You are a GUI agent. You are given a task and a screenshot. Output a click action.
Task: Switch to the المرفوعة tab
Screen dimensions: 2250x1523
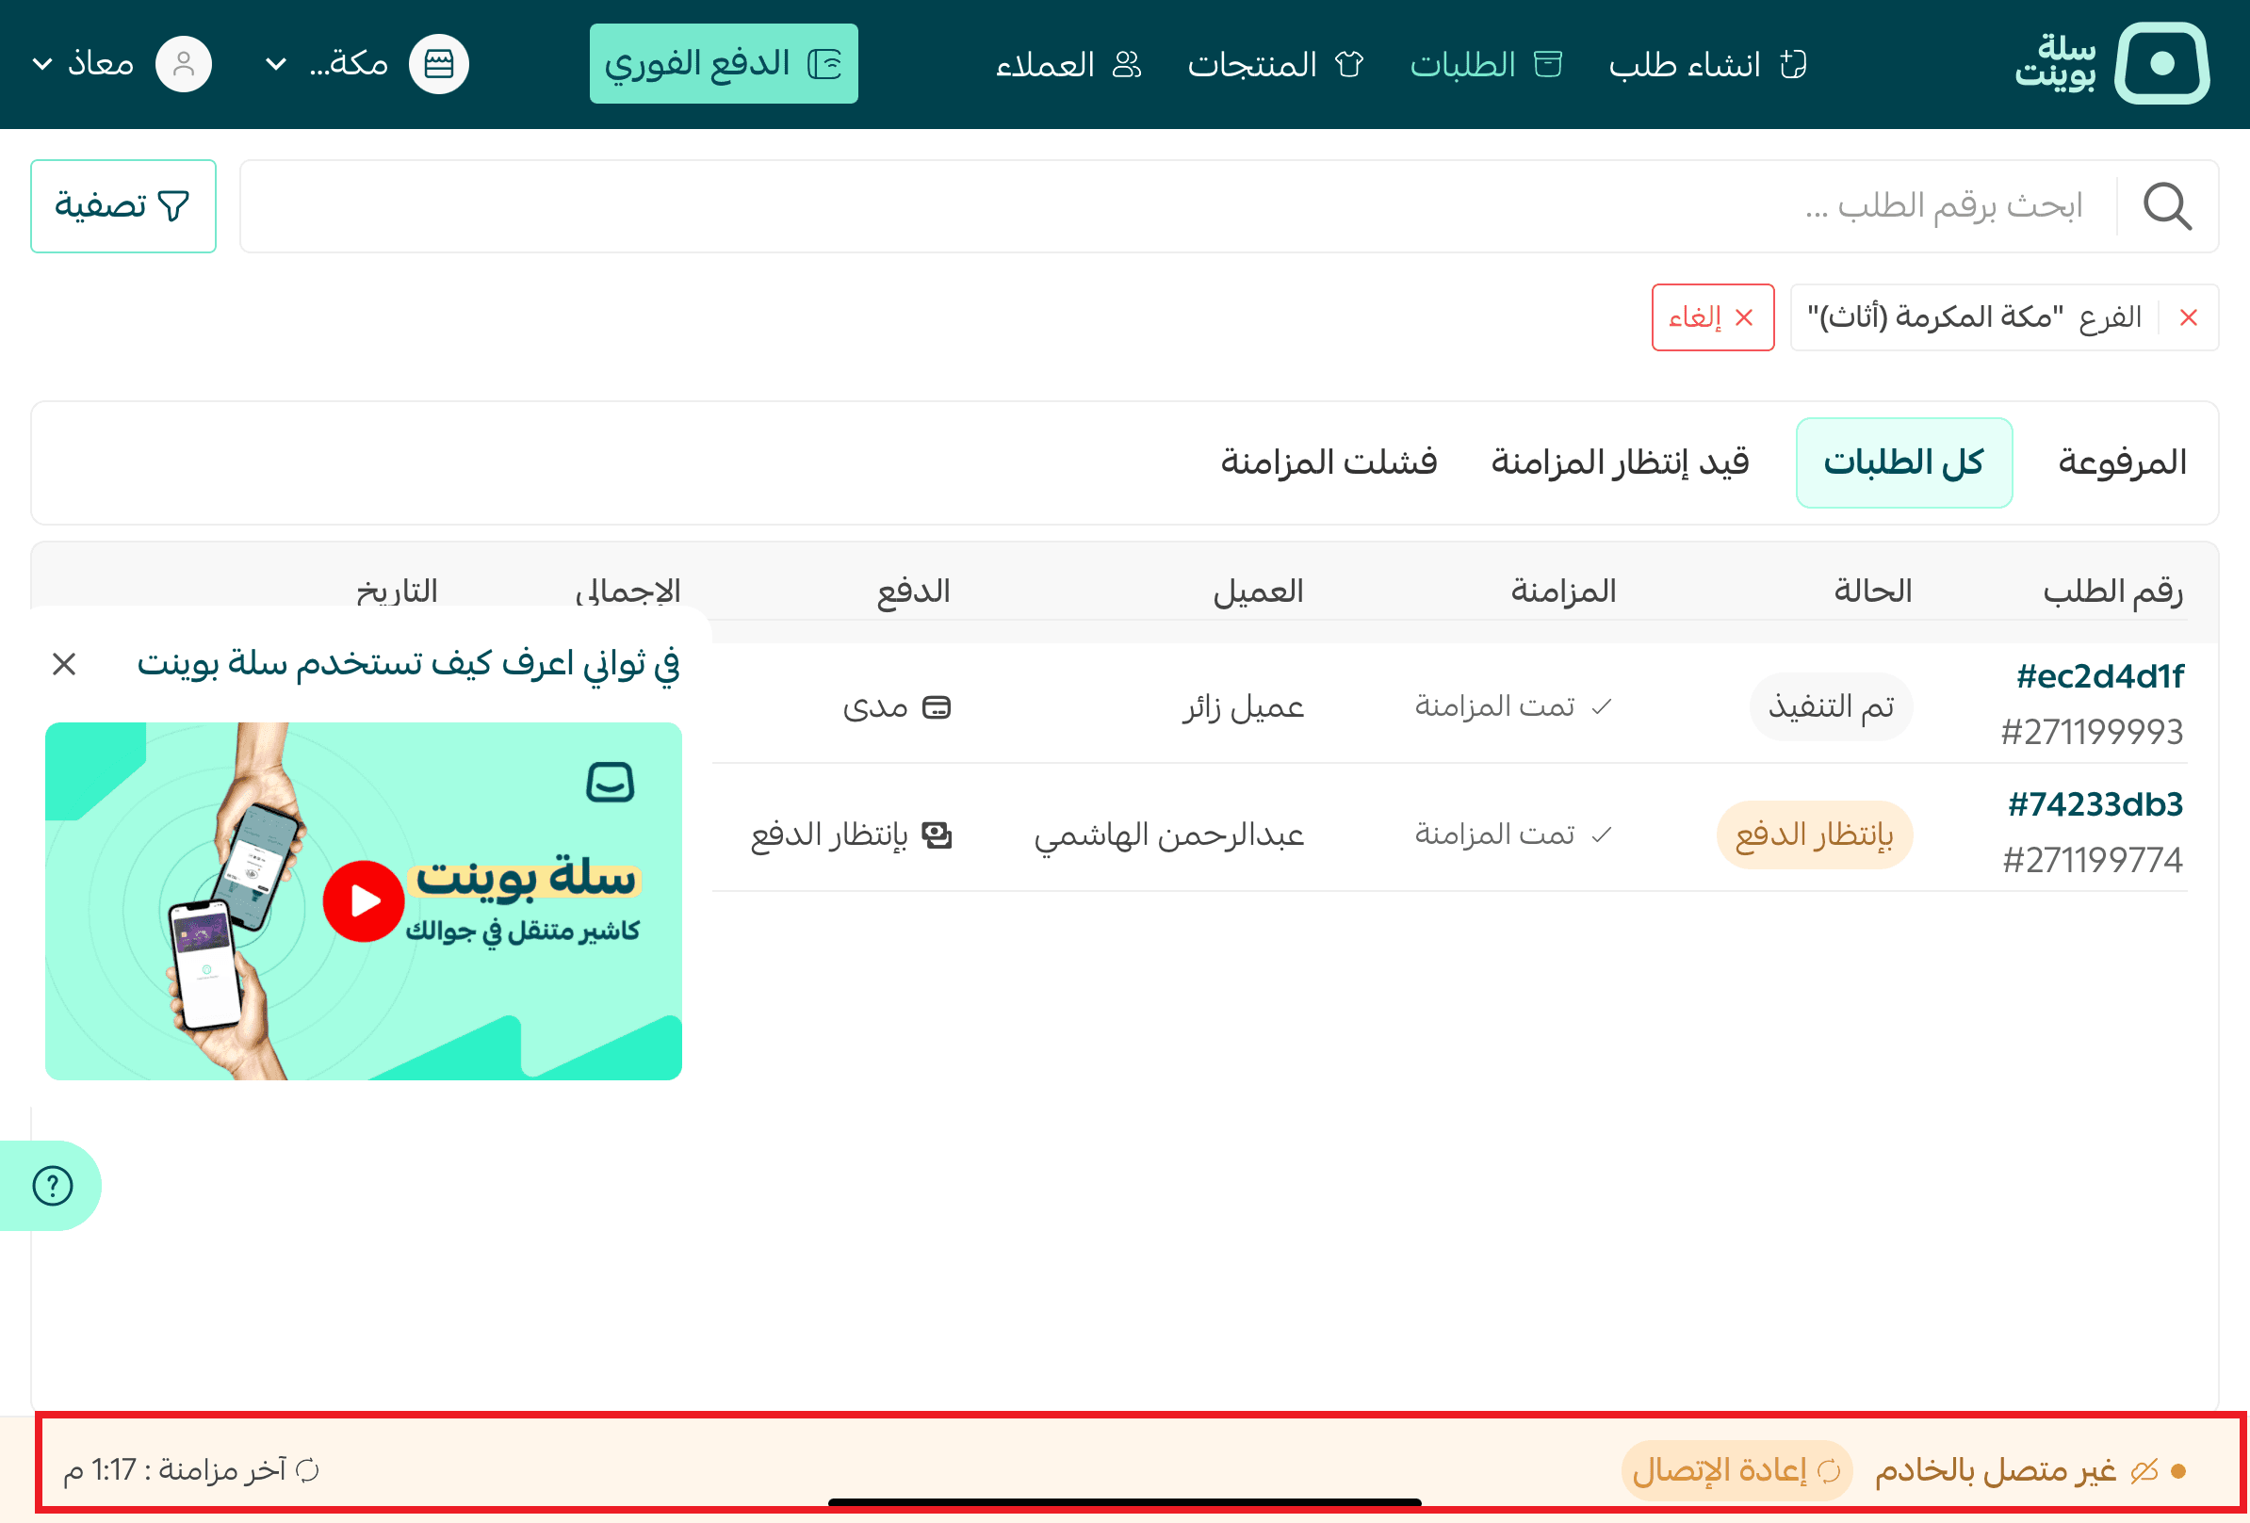point(2121,462)
